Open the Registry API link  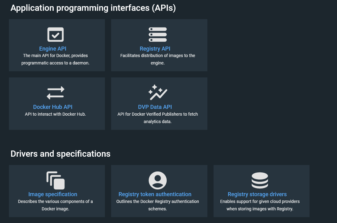coord(155,49)
